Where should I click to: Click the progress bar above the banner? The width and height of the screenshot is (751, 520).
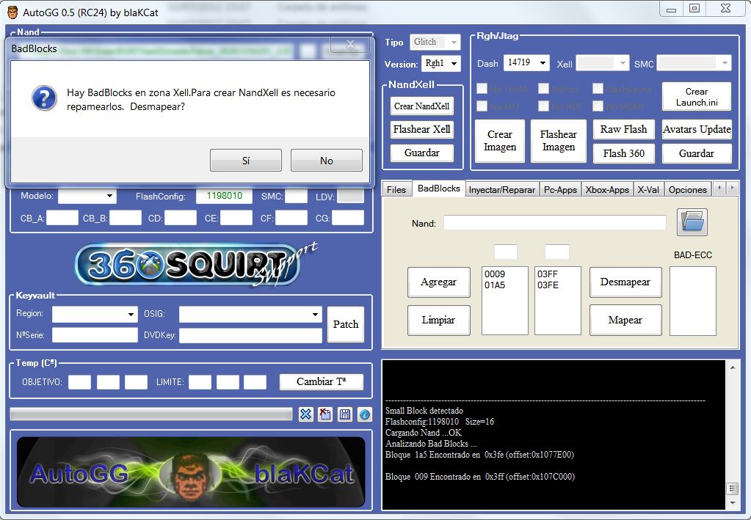coord(151,414)
